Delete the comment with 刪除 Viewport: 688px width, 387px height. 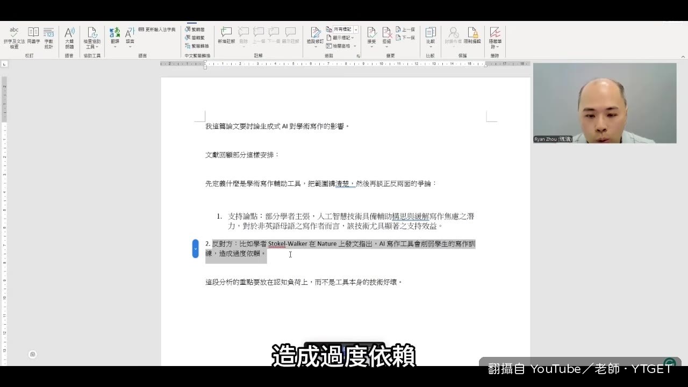[x=243, y=38]
